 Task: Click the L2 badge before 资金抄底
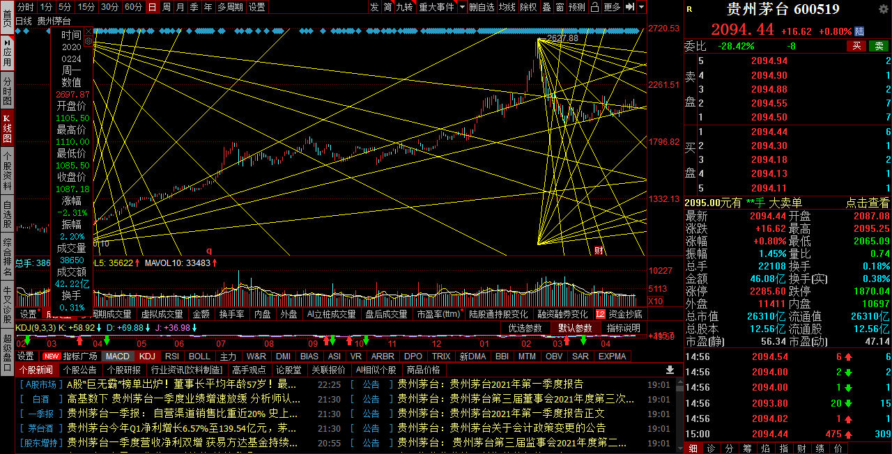[x=601, y=314]
